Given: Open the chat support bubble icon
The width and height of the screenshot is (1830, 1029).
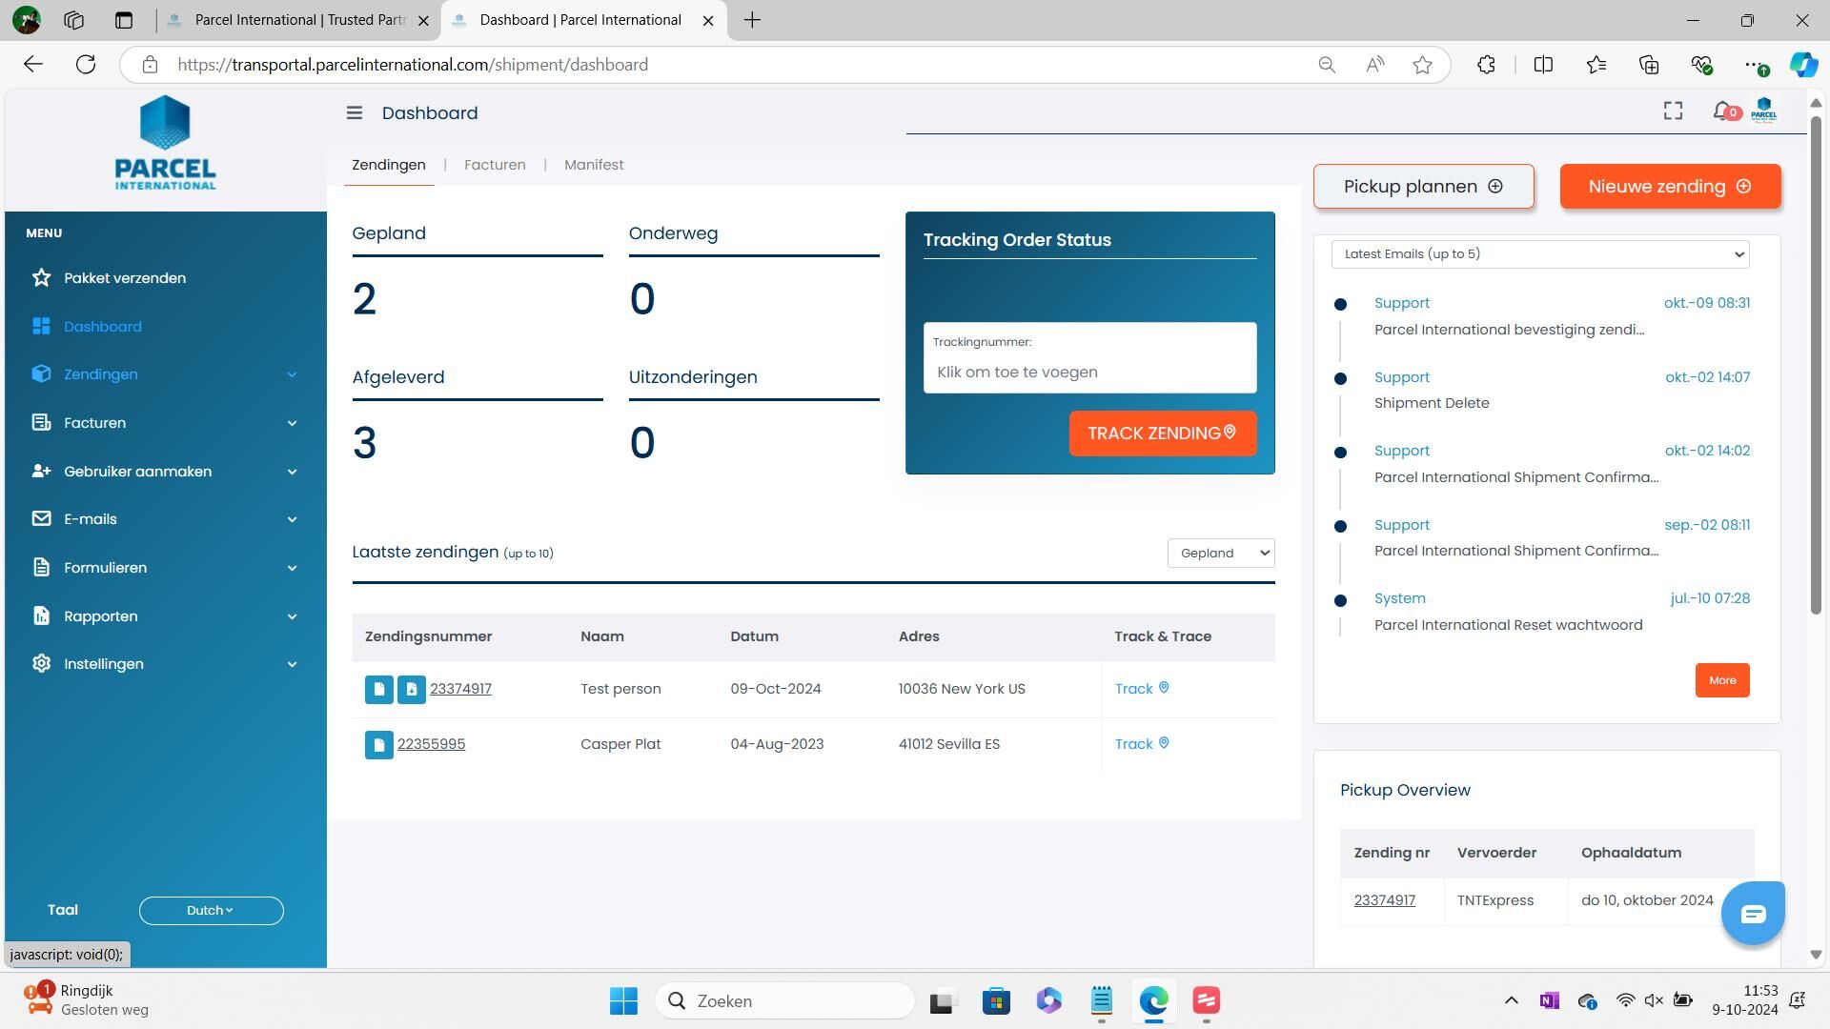Looking at the screenshot, I should pyautogui.click(x=1752, y=915).
